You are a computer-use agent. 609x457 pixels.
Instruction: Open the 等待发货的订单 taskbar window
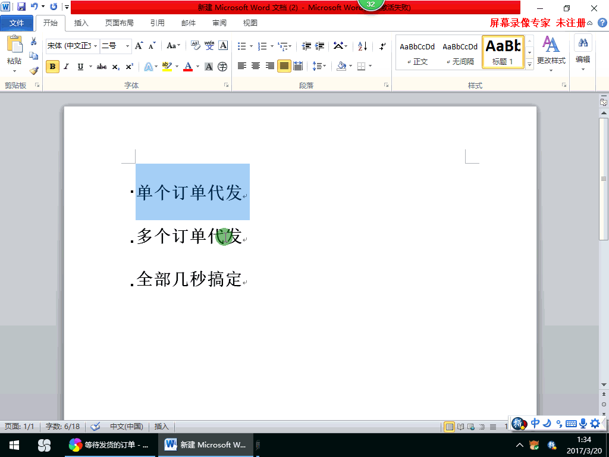(109, 445)
